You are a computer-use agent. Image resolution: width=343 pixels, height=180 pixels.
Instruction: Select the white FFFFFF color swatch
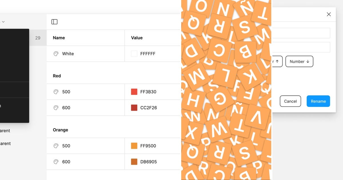(134, 53)
